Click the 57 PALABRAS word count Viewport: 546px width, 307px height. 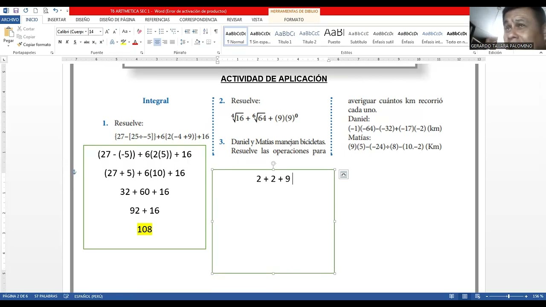click(46, 296)
